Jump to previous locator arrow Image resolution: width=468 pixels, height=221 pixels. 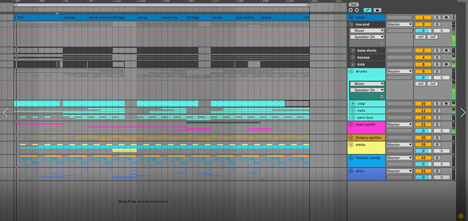(351, 10)
